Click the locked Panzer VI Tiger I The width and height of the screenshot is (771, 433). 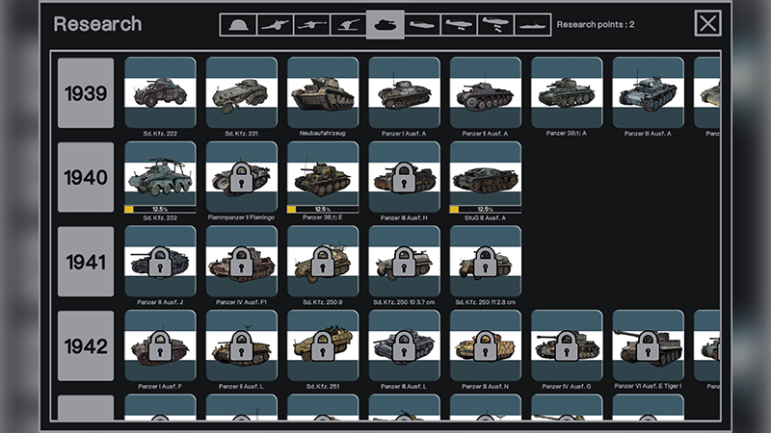[648, 345]
